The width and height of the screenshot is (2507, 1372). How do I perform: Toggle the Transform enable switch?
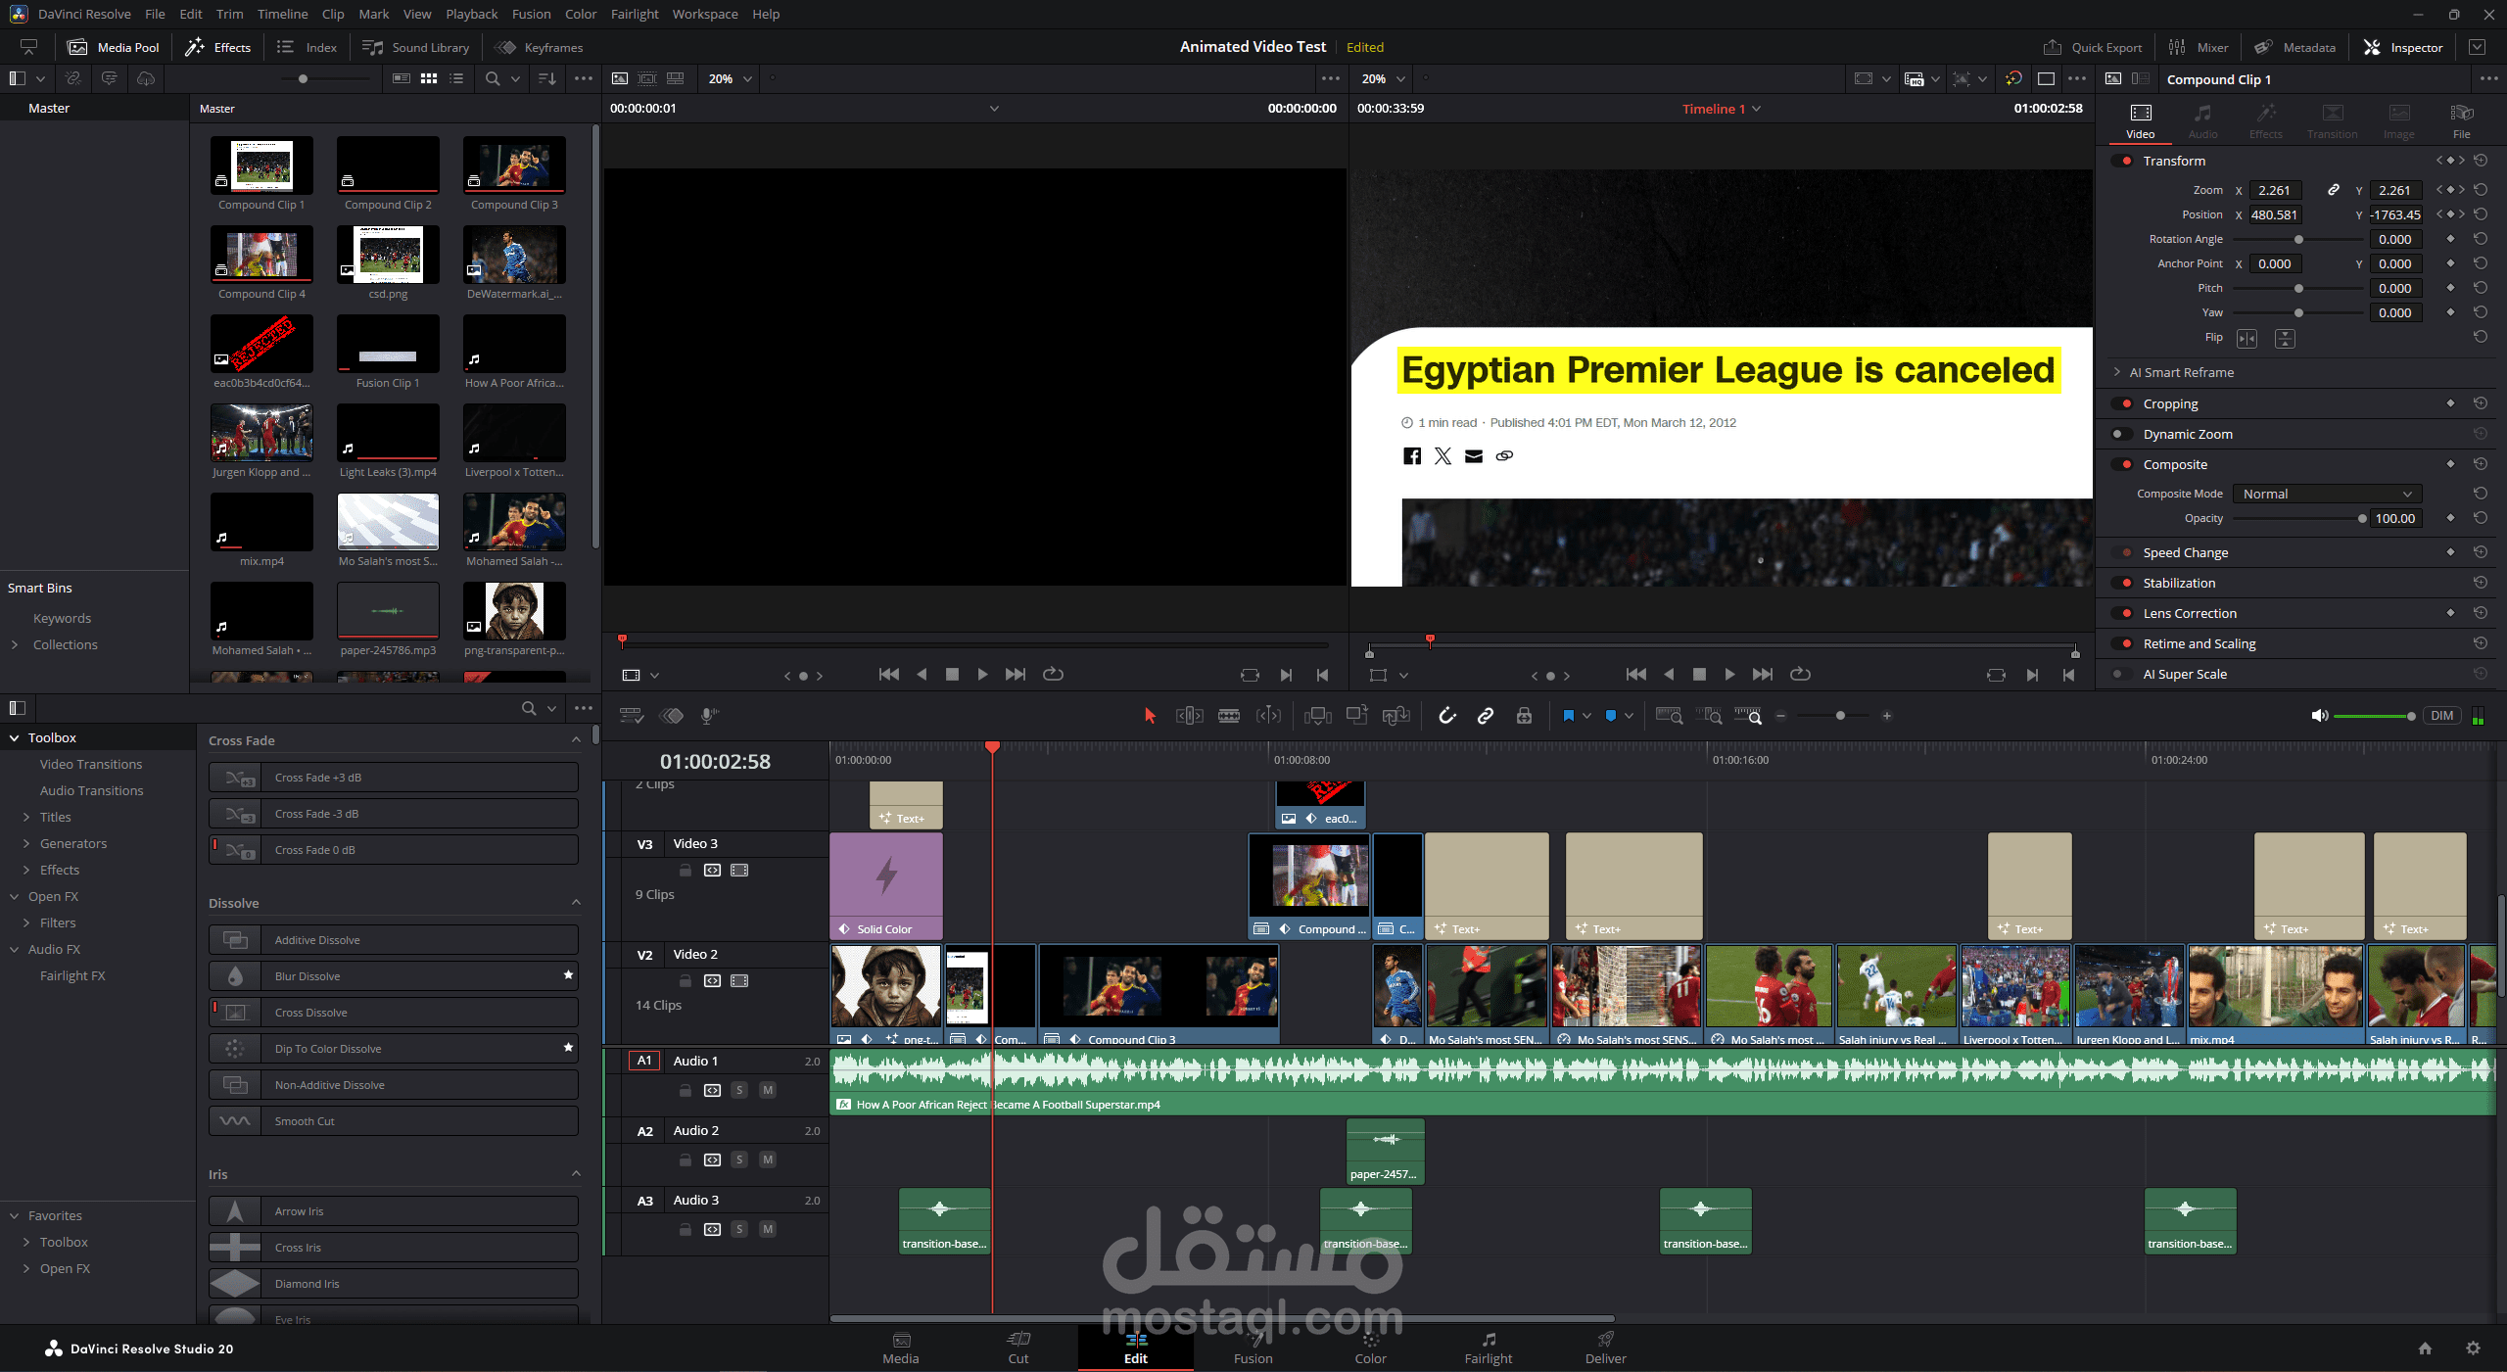[x=2123, y=161]
